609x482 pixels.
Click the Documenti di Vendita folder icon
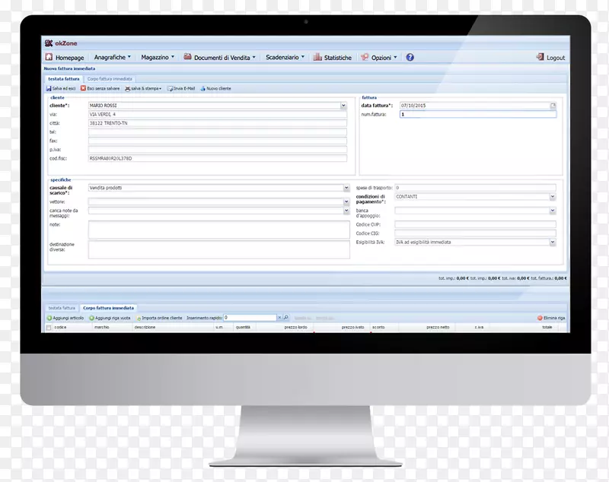(x=187, y=56)
